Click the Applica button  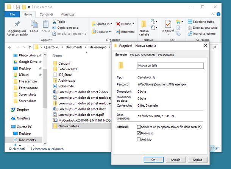tap(197, 160)
